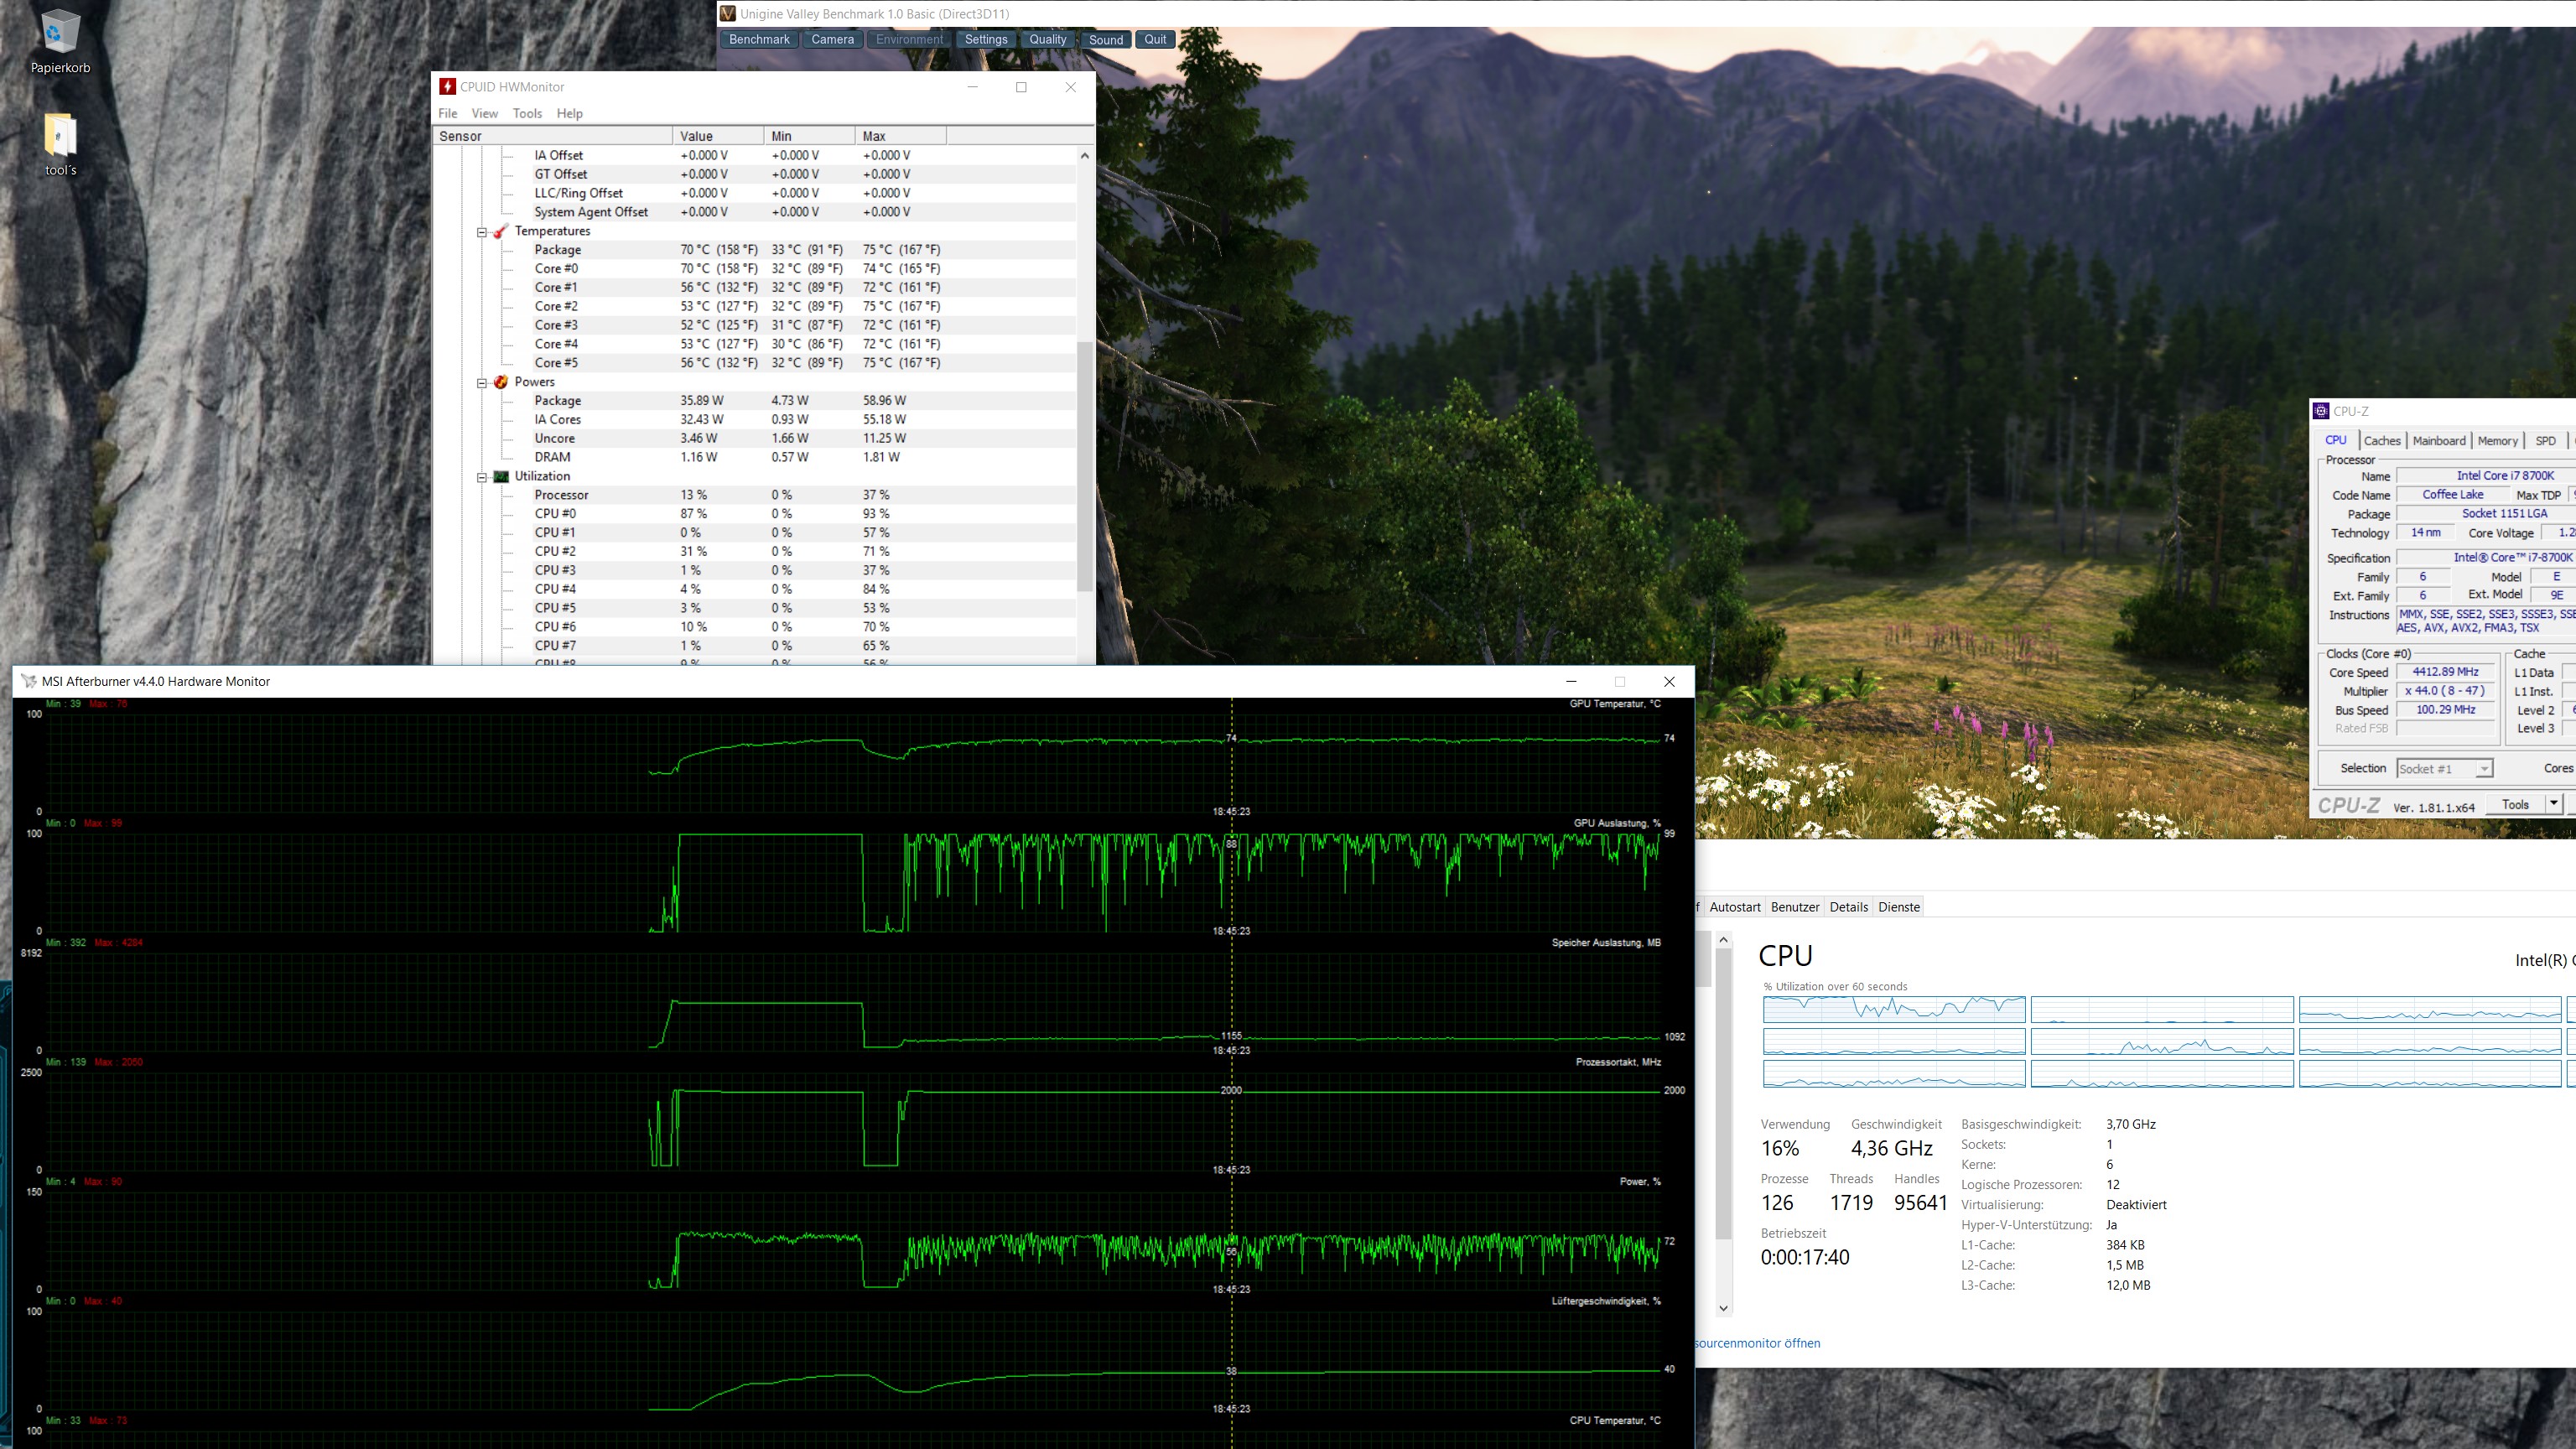Switch to the Mainboard tab in CPU-Z
The width and height of the screenshot is (2576, 1449).
(x=2438, y=441)
